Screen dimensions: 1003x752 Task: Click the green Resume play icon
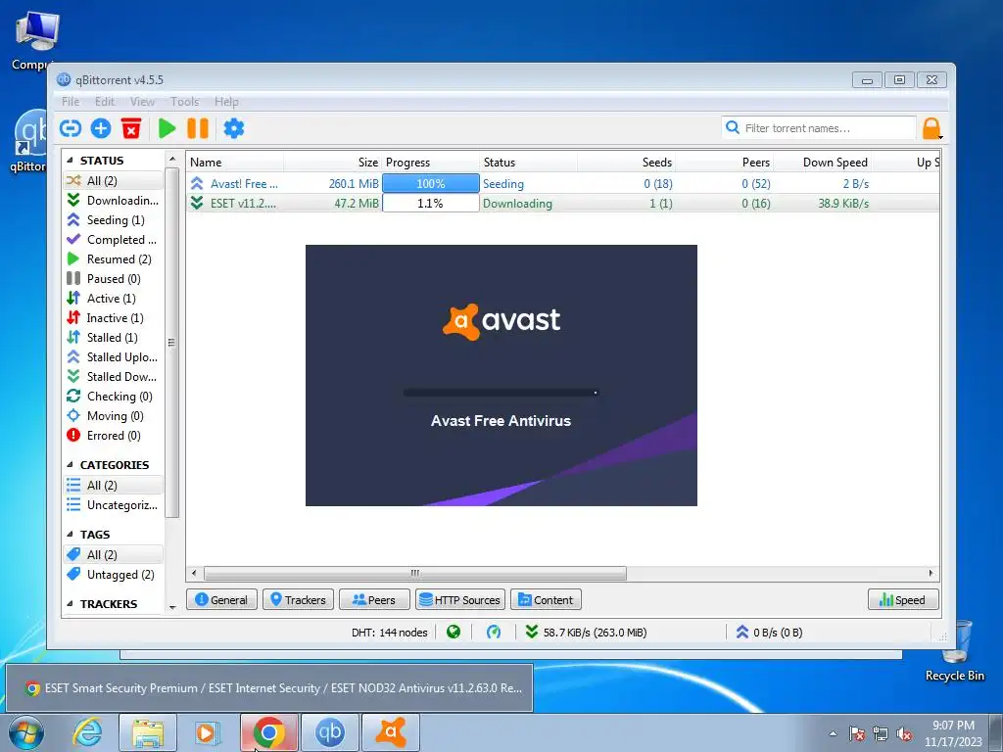click(x=167, y=128)
